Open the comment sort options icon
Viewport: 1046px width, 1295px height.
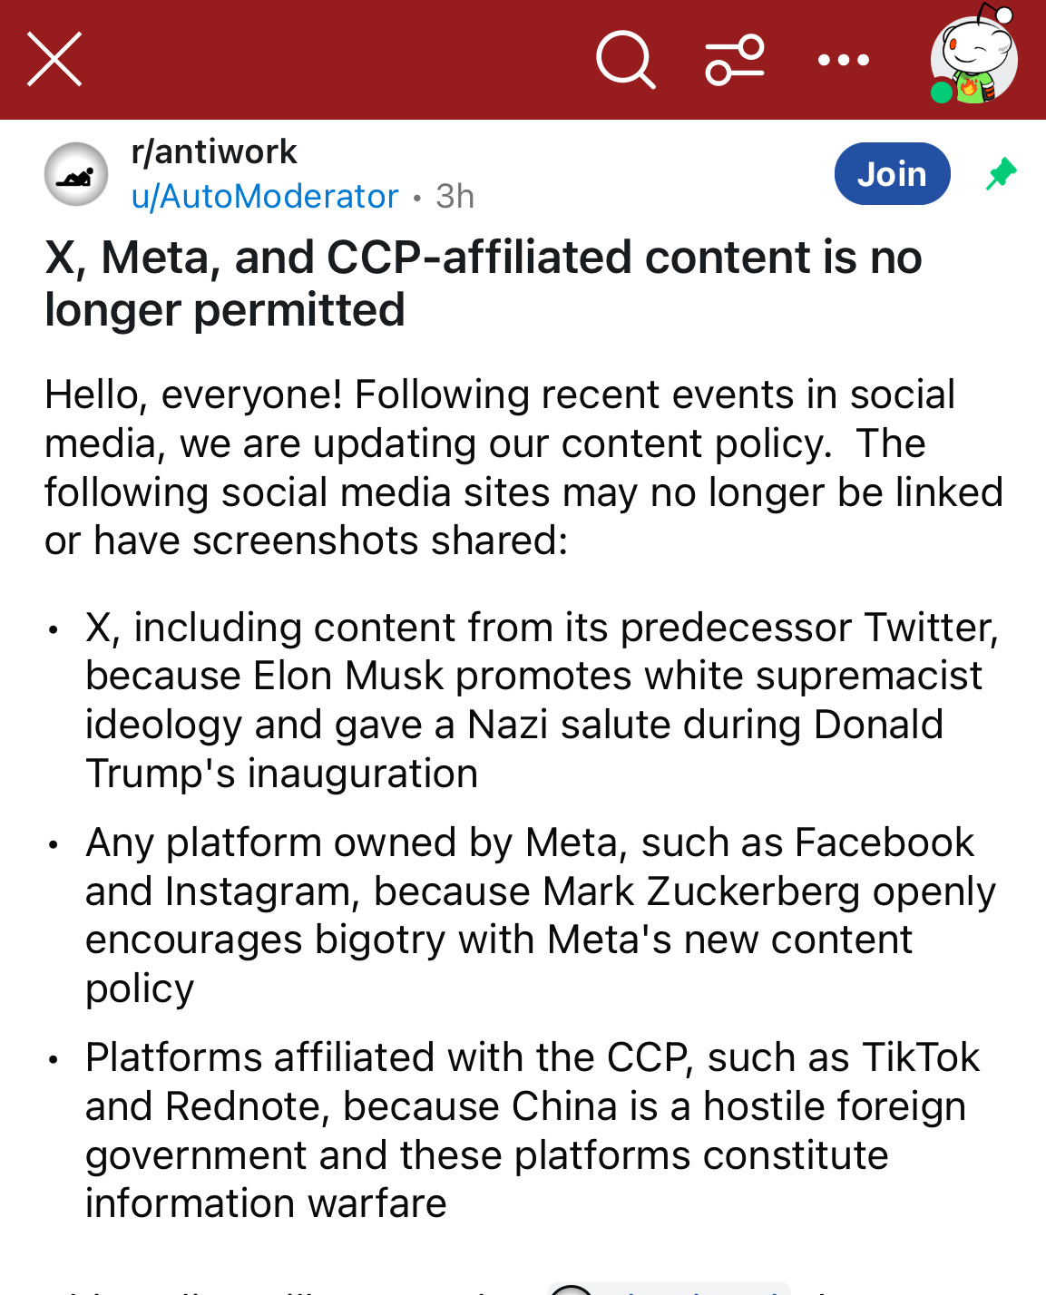click(735, 60)
